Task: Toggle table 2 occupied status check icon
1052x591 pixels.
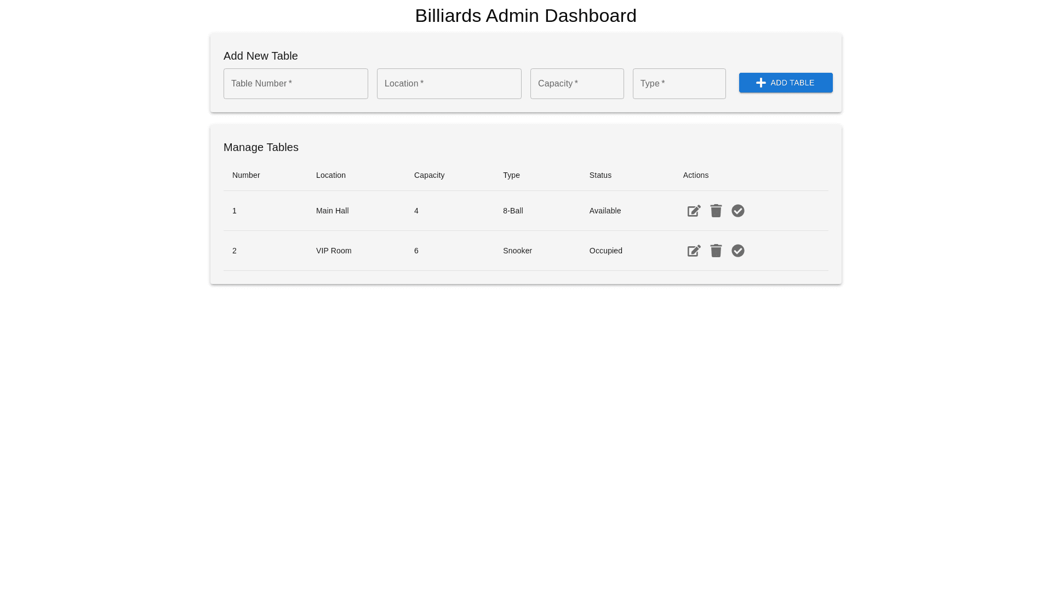Action: click(x=737, y=251)
